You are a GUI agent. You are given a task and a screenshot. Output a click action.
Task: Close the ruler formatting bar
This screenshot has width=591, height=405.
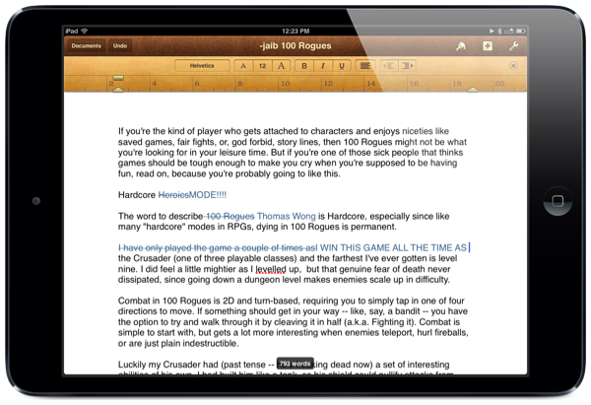pyautogui.click(x=513, y=66)
